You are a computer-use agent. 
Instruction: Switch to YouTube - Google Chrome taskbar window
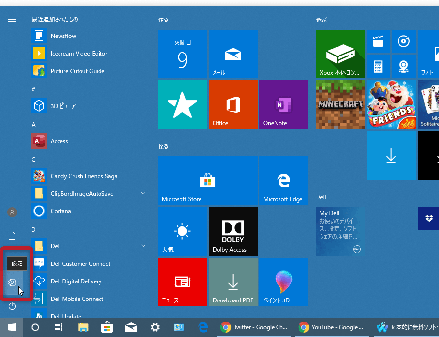click(332, 327)
